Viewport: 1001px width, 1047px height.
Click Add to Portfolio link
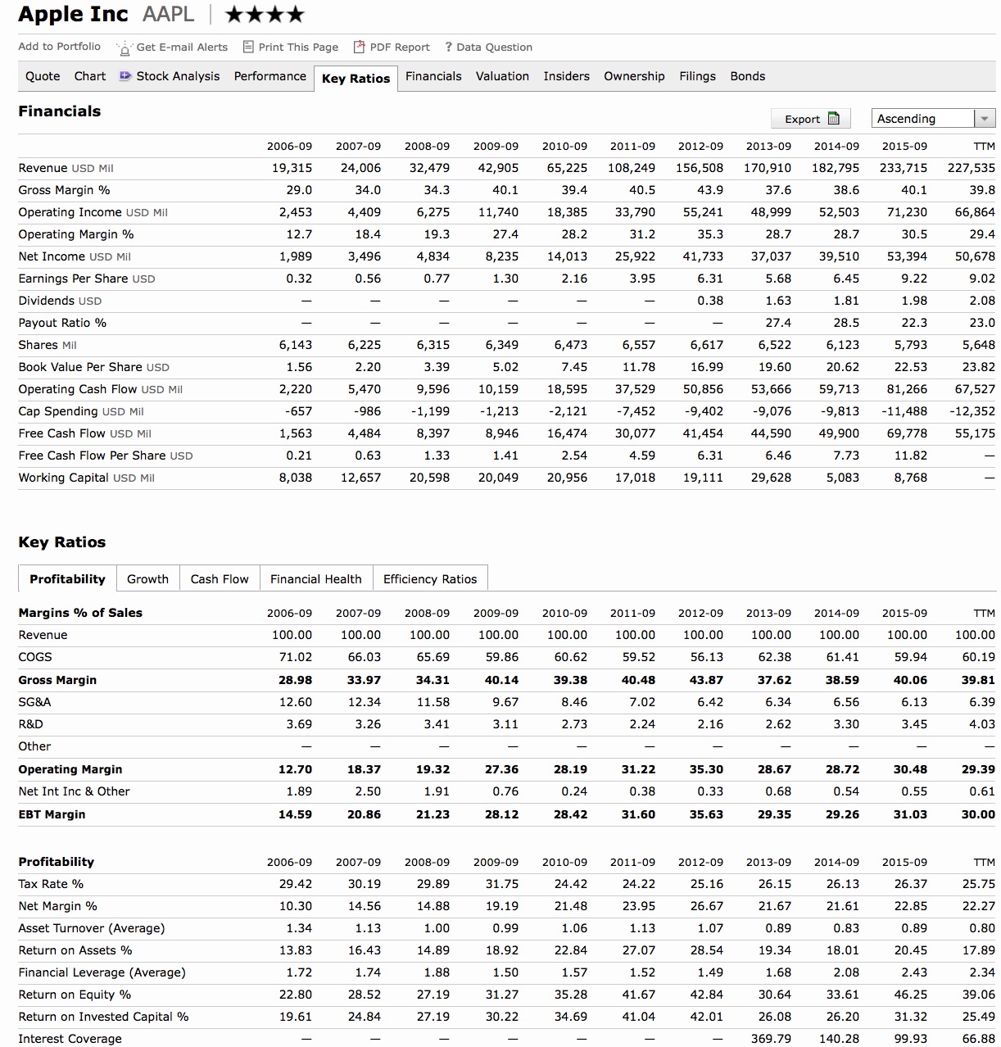pyautogui.click(x=60, y=47)
